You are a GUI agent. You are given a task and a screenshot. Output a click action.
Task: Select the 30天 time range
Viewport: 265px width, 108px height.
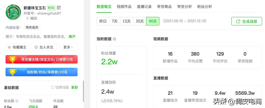(140, 21)
